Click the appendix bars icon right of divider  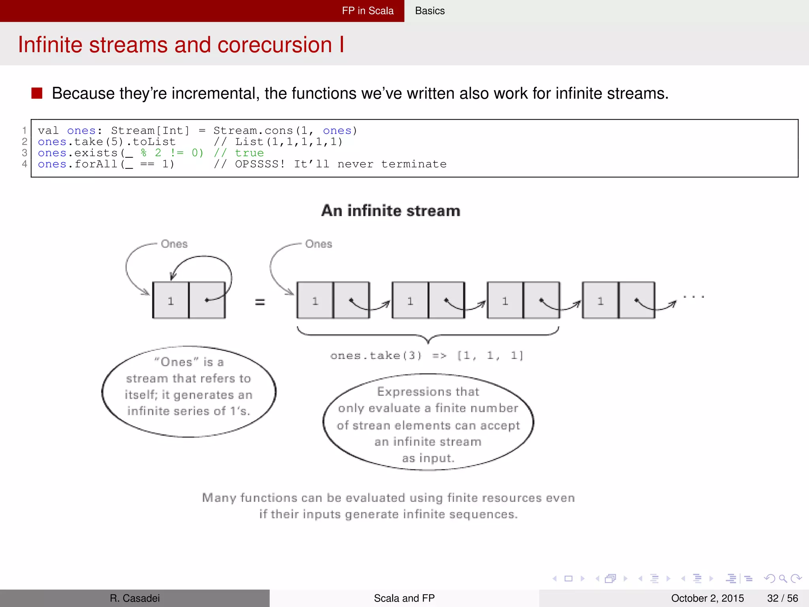(748, 579)
